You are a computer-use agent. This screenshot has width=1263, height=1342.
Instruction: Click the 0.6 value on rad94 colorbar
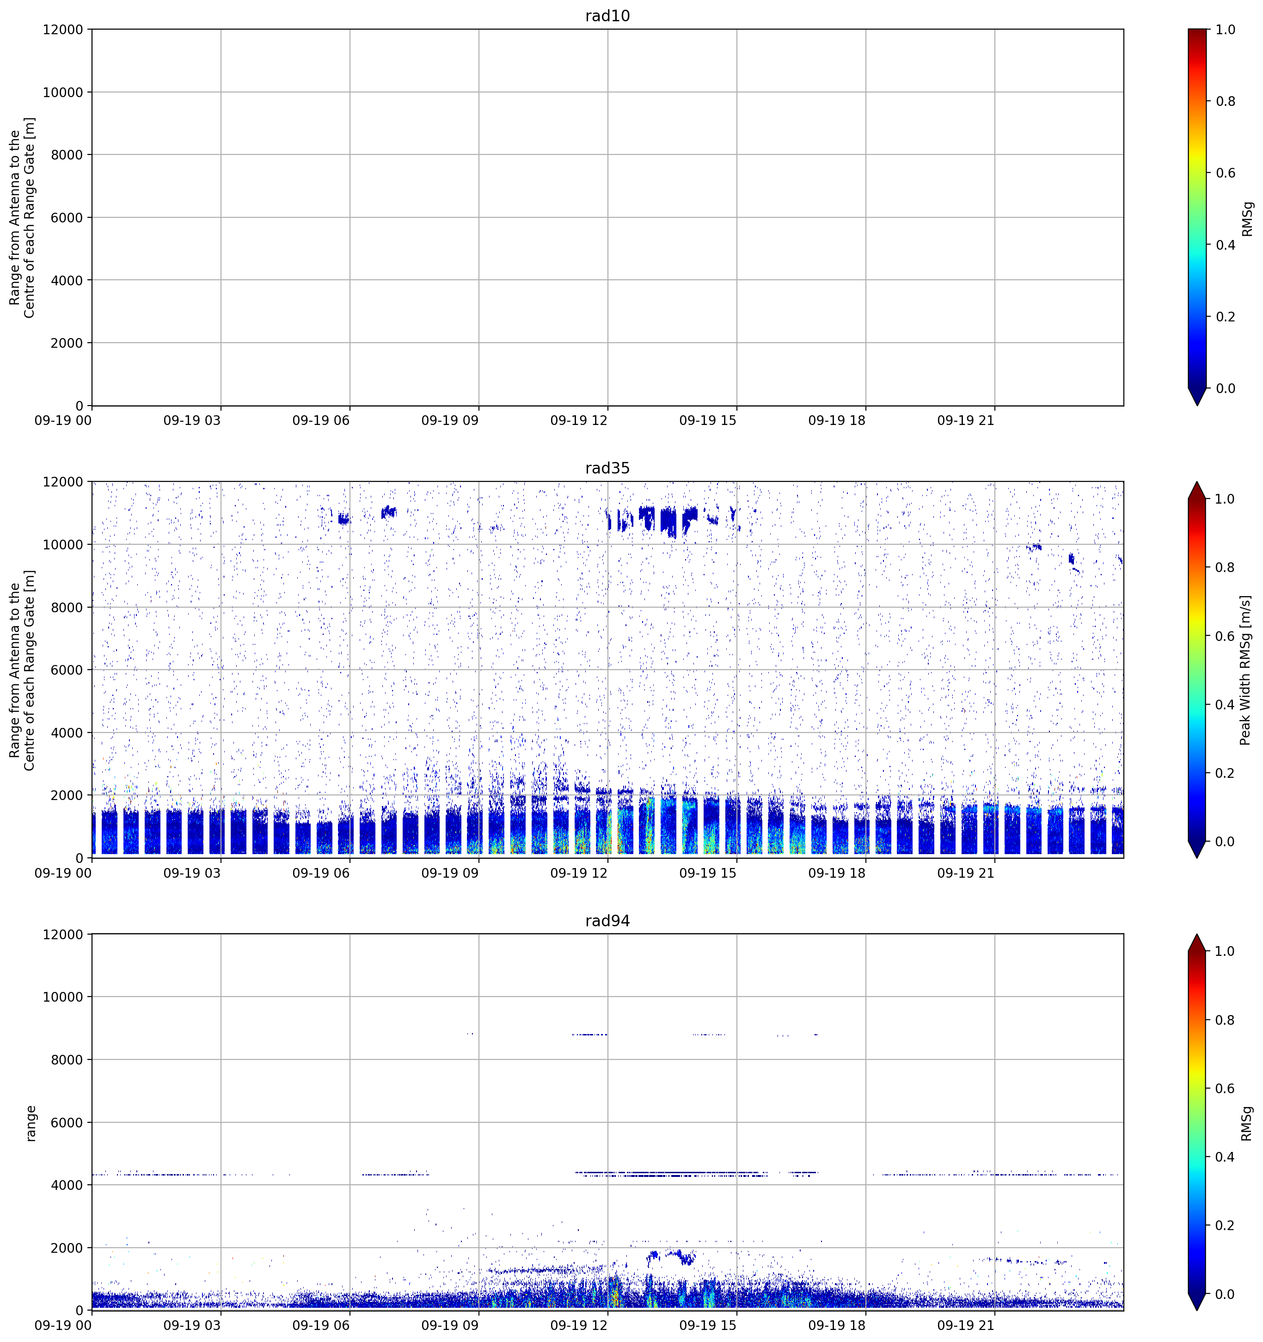tap(1225, 1088)
